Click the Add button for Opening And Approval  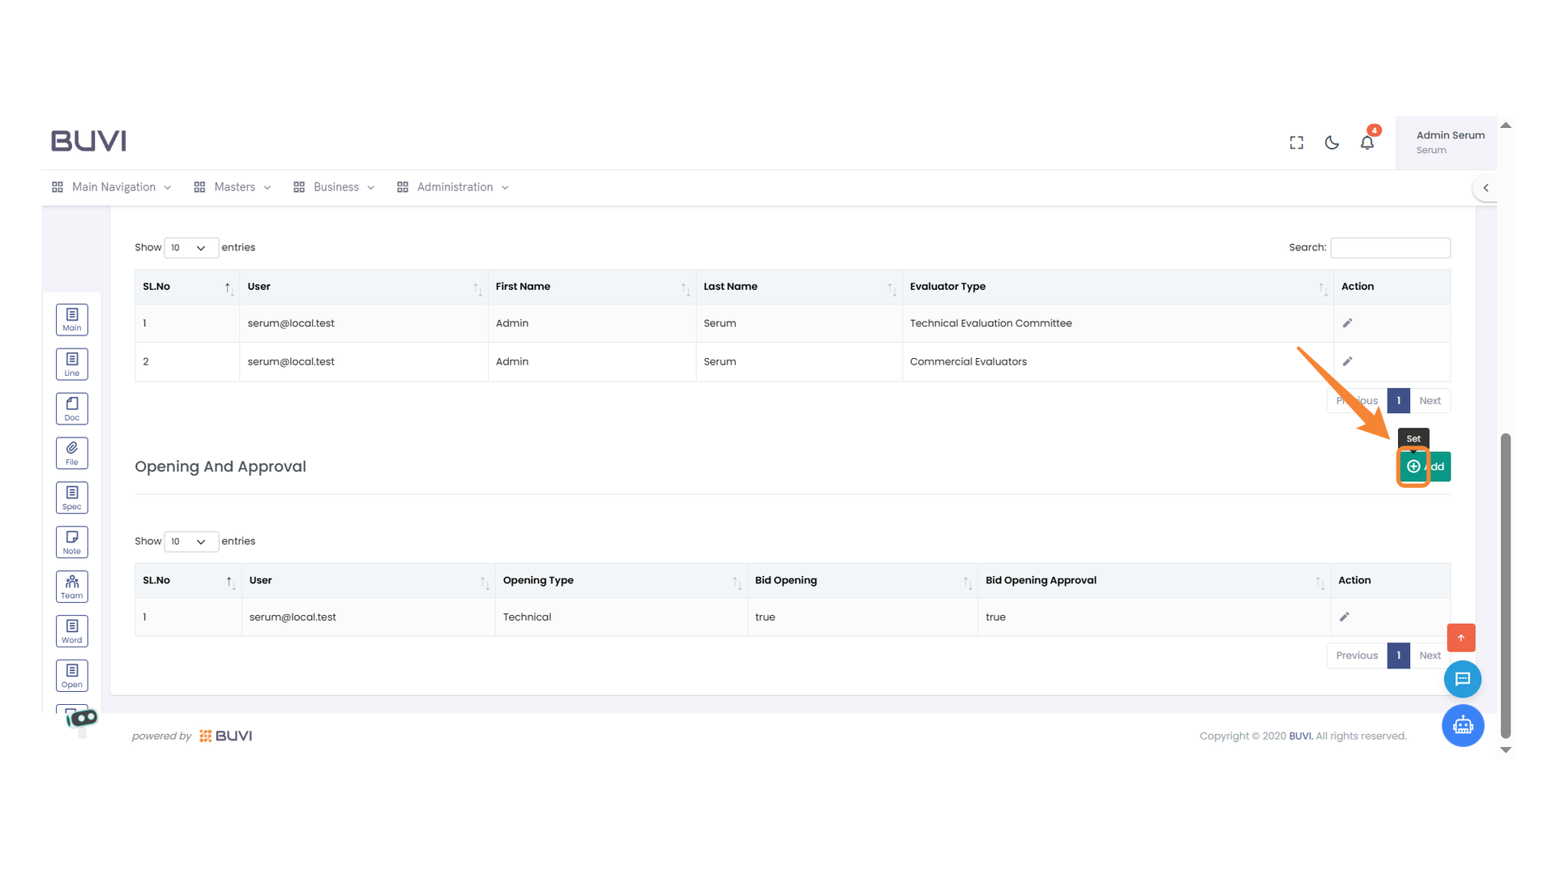[x=1425, y=467]
